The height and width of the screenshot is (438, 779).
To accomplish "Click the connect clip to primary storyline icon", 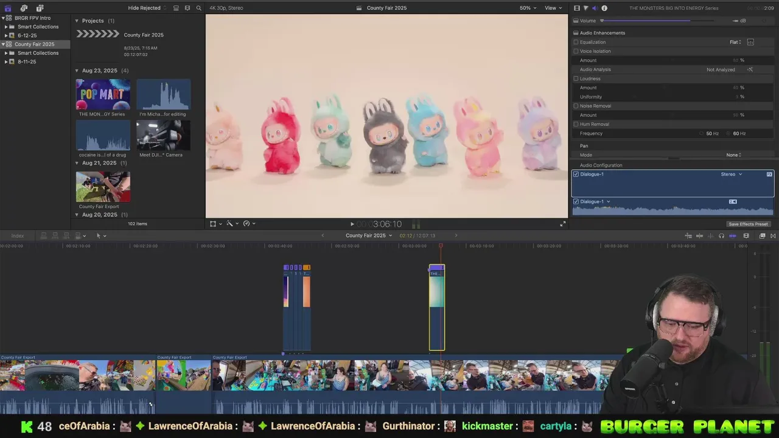I will coord(44,235).
